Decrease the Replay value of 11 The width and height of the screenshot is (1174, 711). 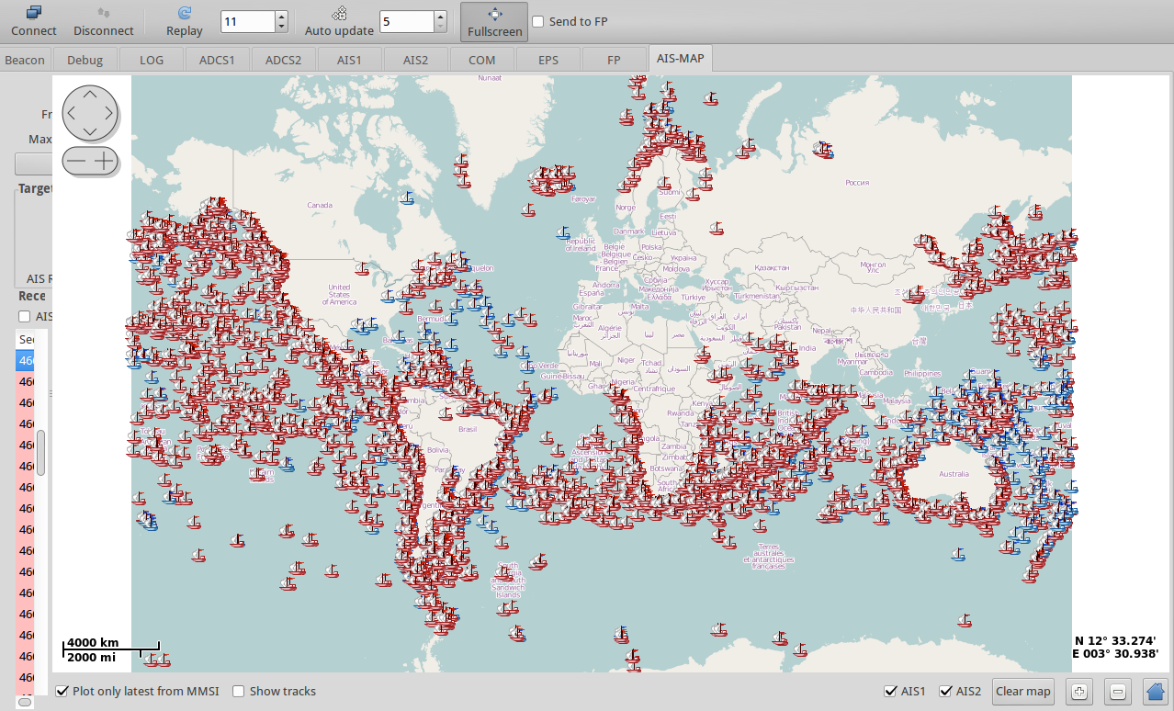[281, 27]
